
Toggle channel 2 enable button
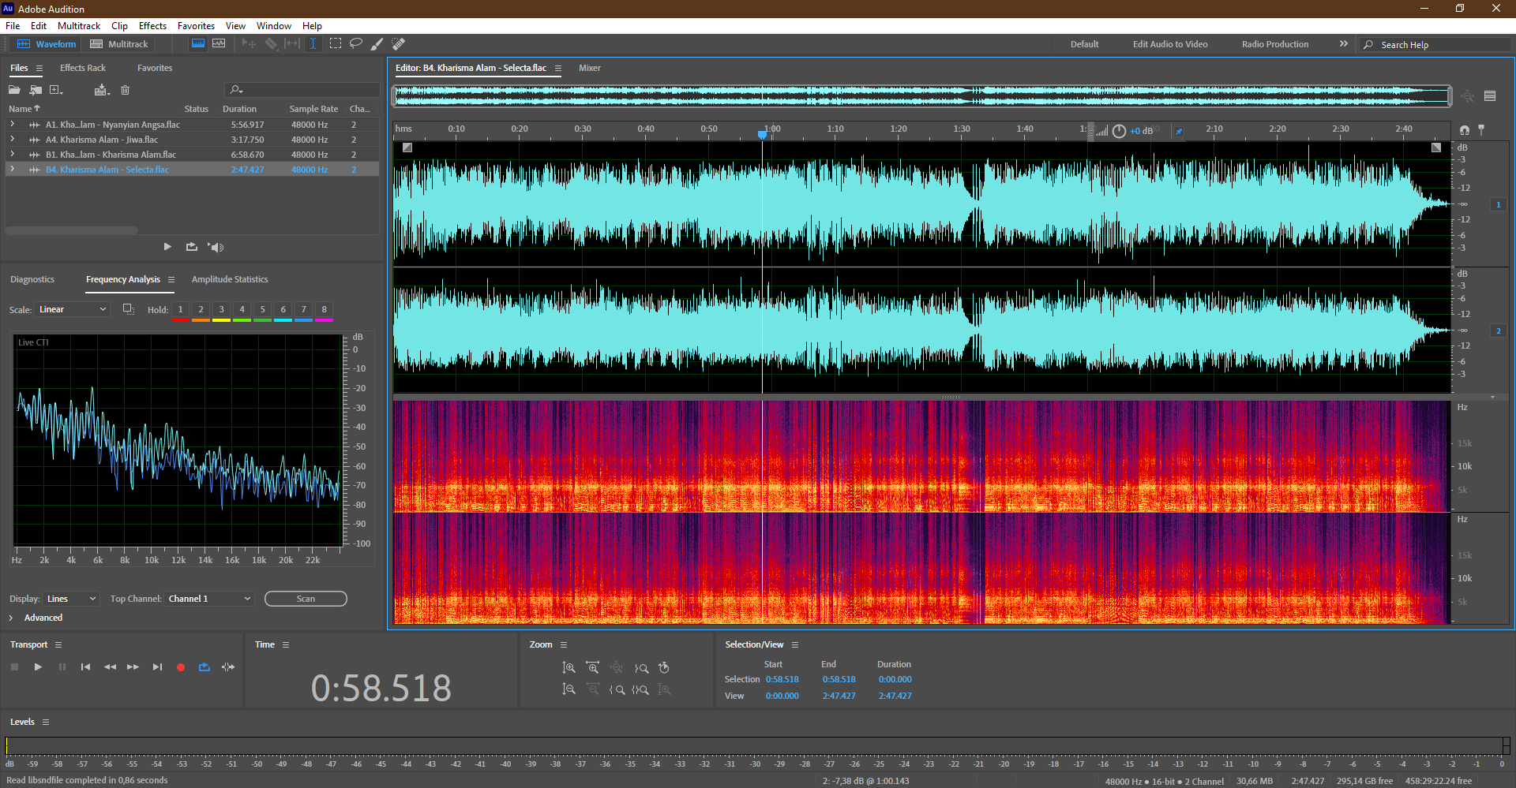tap(1498, 331)
